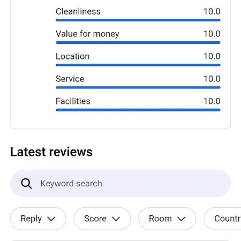Click the Location 10.0 score value
This screenshot has height=241, width=241.
point(212,56)
